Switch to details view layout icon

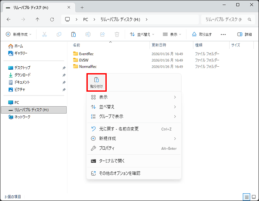pos(247,196)
